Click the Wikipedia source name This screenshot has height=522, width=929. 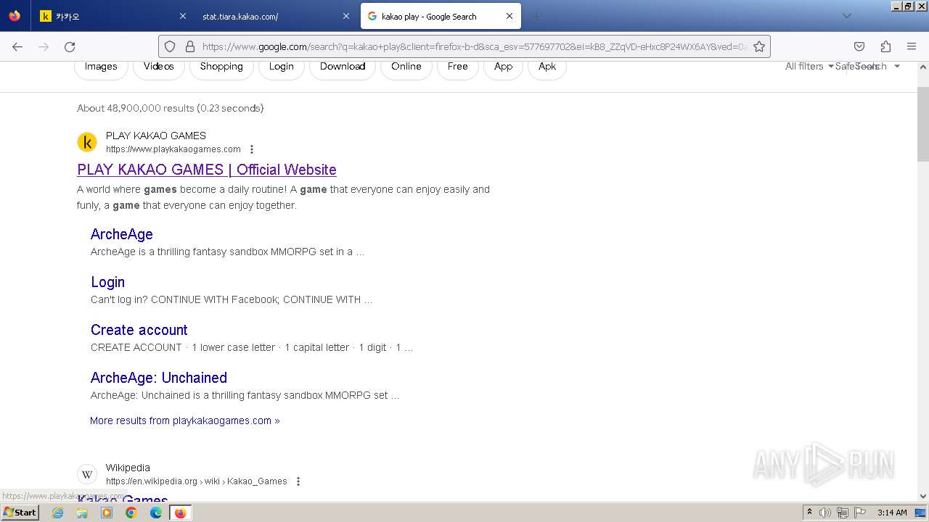(128, 468)
